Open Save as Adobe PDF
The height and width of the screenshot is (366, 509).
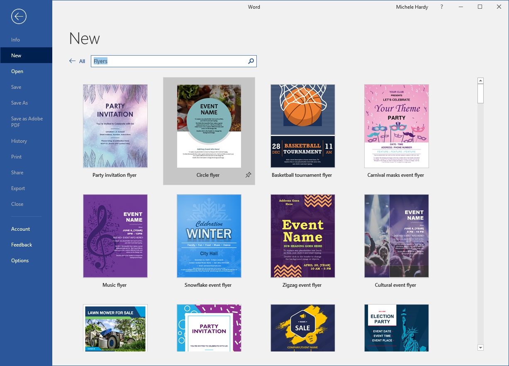coord(26,122)
